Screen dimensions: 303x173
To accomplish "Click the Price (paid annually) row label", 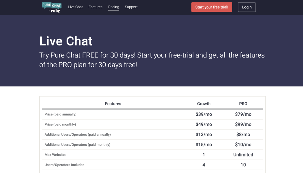I will click(60, 114).
